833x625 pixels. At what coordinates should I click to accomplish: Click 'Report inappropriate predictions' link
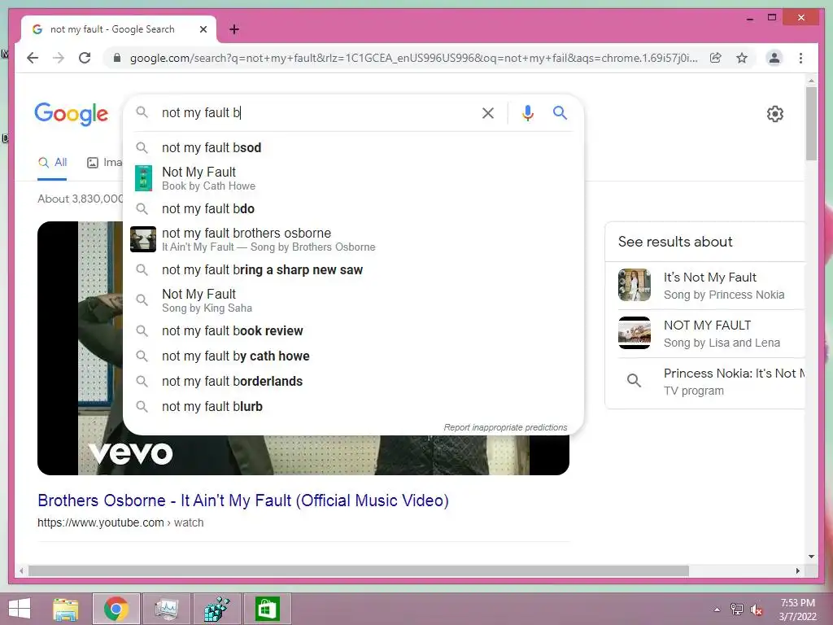pyautogui.click(x=505, y=427)
